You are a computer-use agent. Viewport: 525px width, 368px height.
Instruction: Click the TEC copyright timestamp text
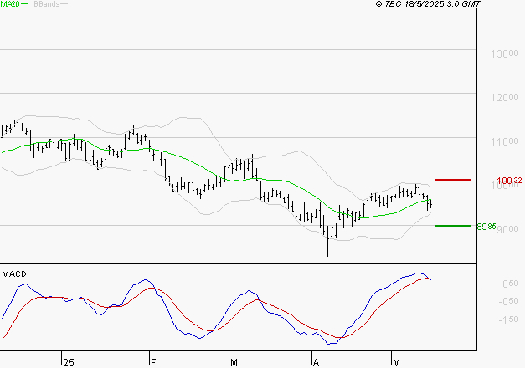point(429,4)
